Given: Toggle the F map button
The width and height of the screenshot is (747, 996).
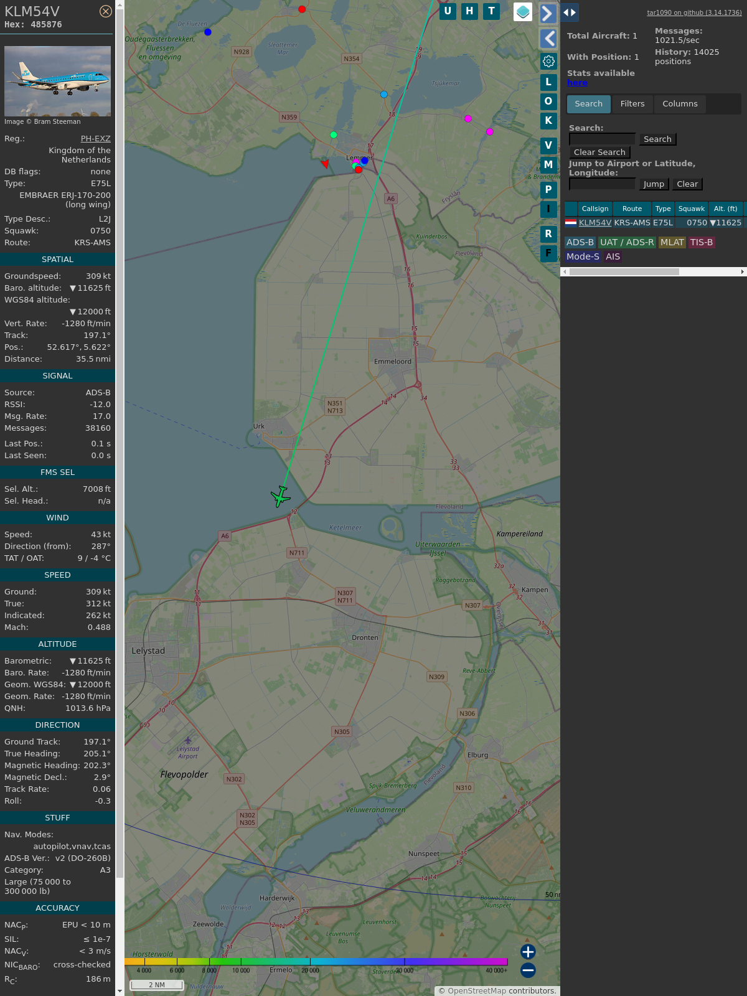Looking at the screenshot, I should pyautogui.click(x=548, y=253).
